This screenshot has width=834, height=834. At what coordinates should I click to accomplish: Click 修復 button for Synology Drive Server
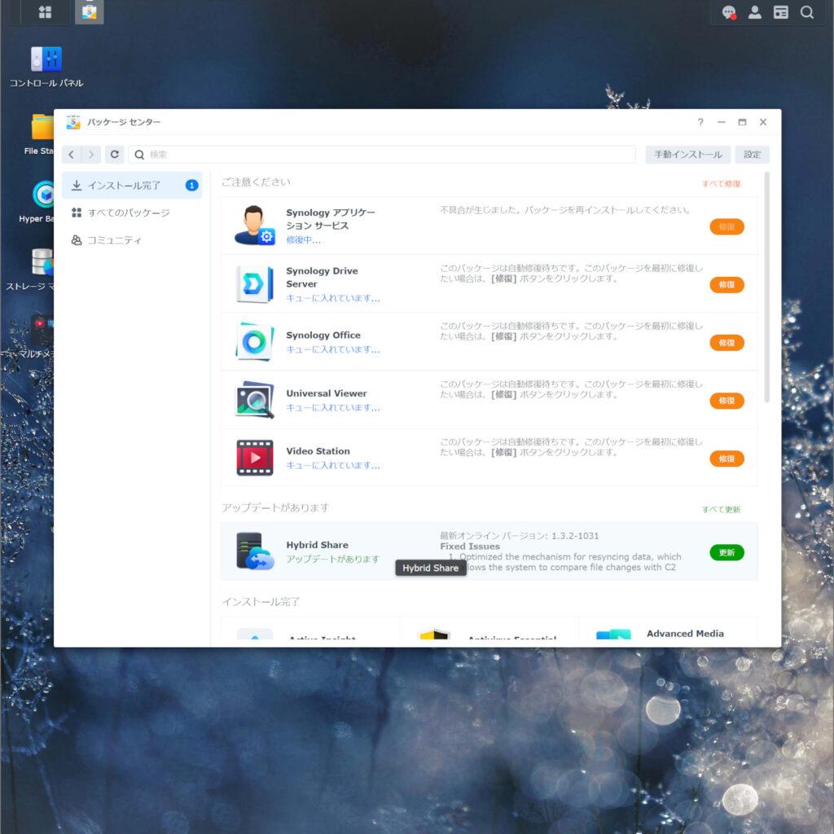click(726, 285)
